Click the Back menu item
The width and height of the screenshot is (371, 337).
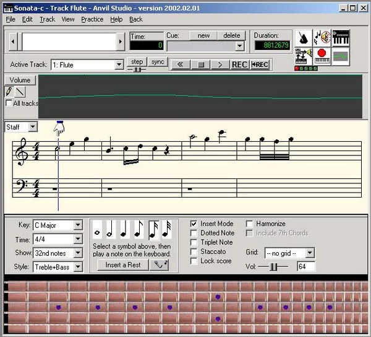[136, 19]
